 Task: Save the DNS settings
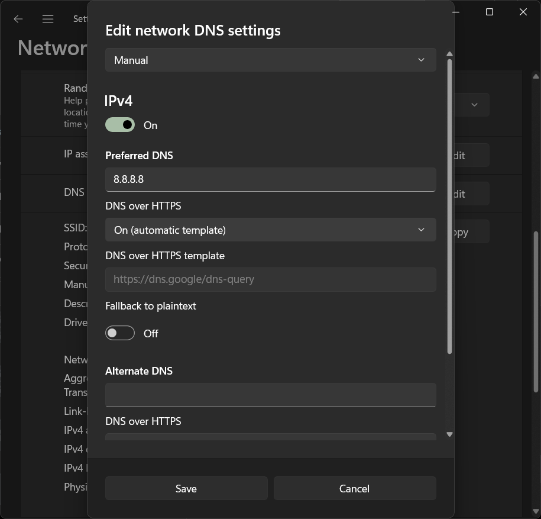(x=186, y=488)
